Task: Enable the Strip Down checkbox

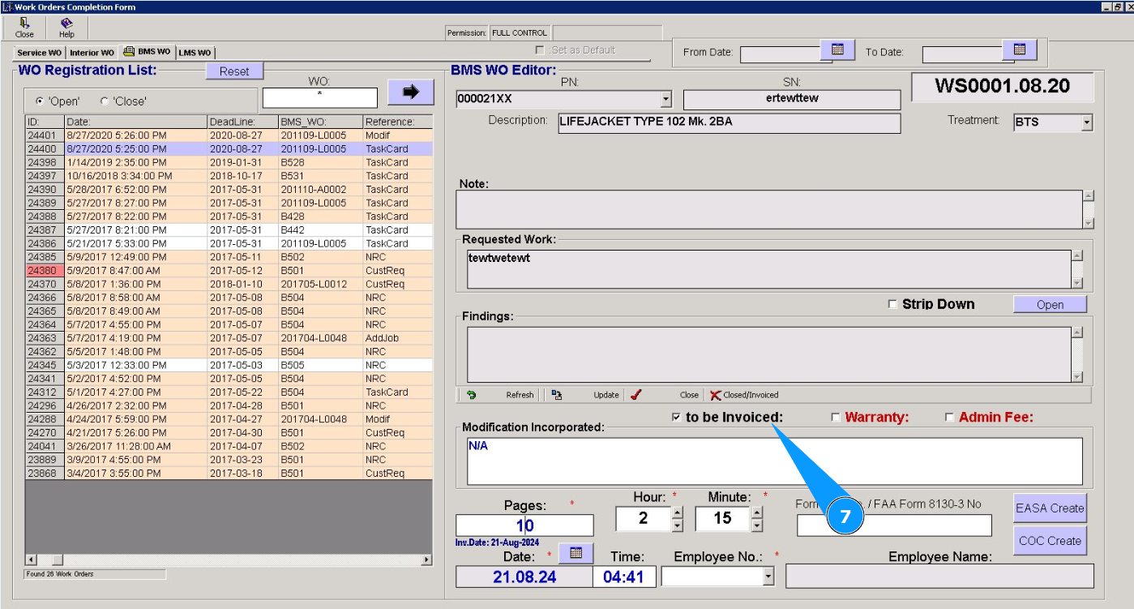Action: 893,304
